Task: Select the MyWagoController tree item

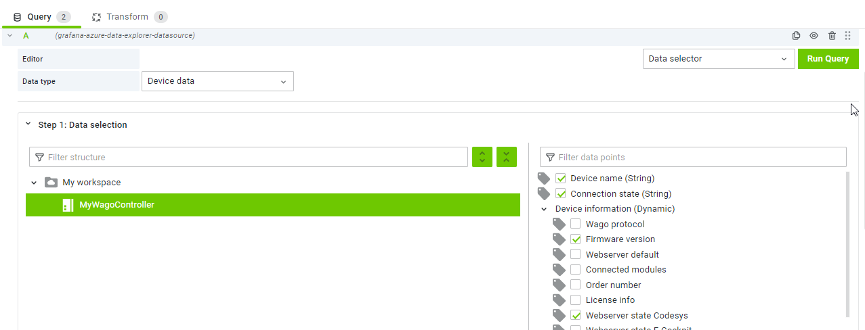Action: [x=273, y=205]
